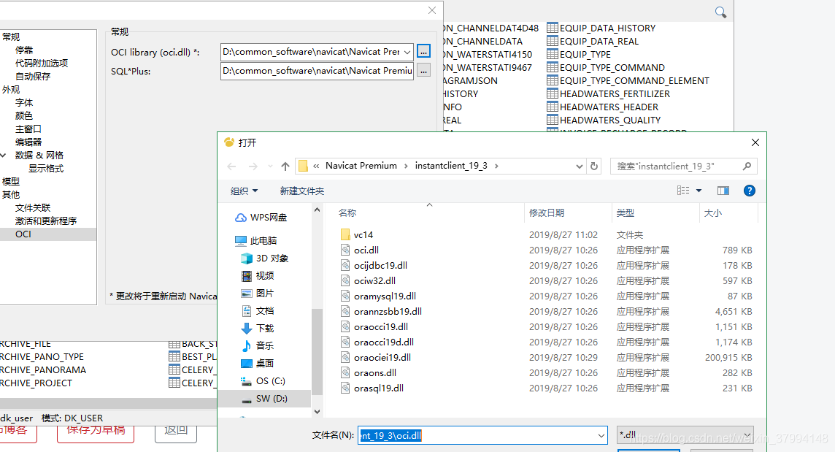Open 组织 menu

[244, 191]
